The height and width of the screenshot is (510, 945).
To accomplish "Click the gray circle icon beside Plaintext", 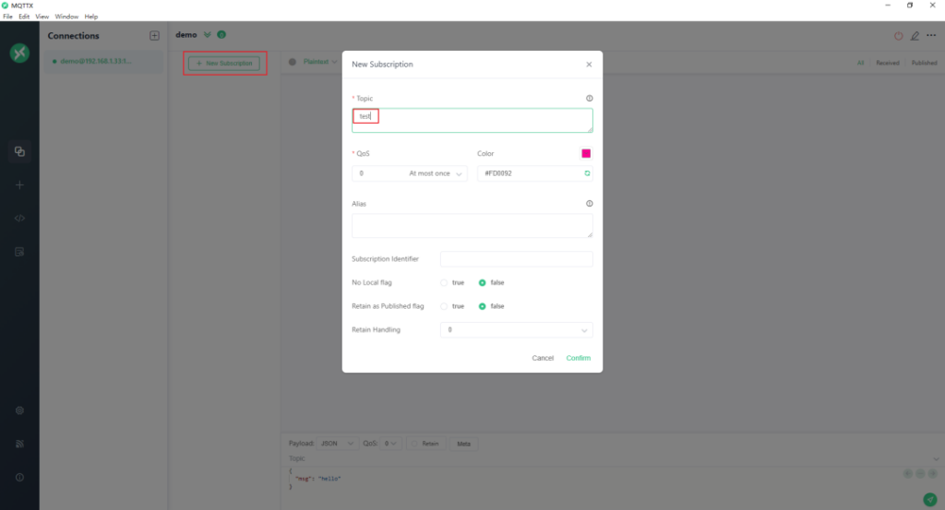I will (293, 62).
